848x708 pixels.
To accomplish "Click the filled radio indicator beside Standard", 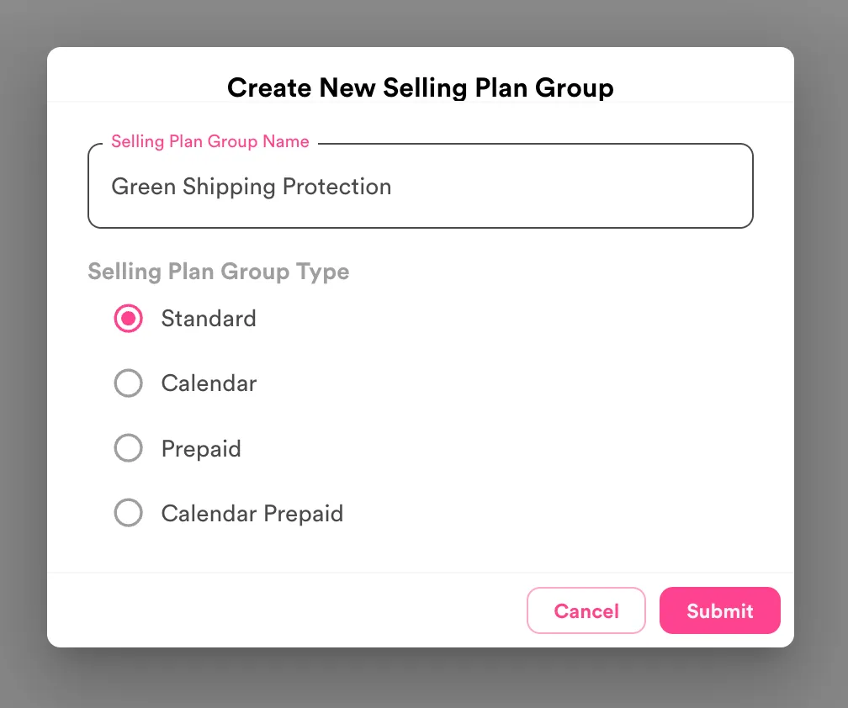I will pos(128,319).
